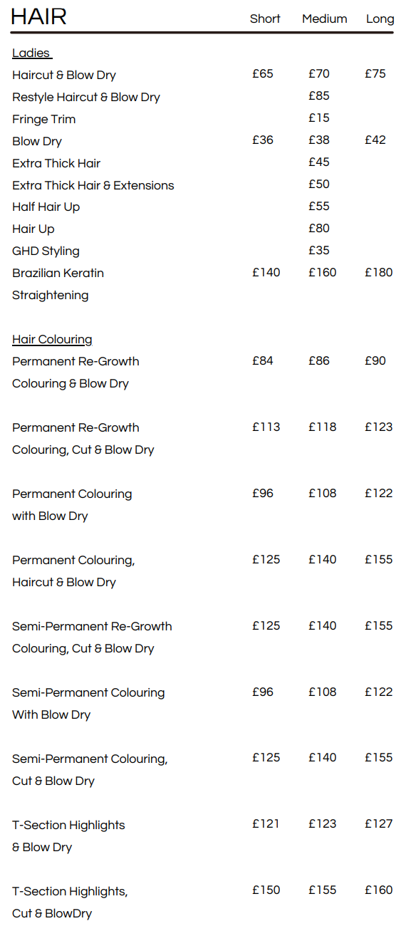Click the underlined Hair Colouring label
This screenshot has height=926, width=406.
click(52, 340)
